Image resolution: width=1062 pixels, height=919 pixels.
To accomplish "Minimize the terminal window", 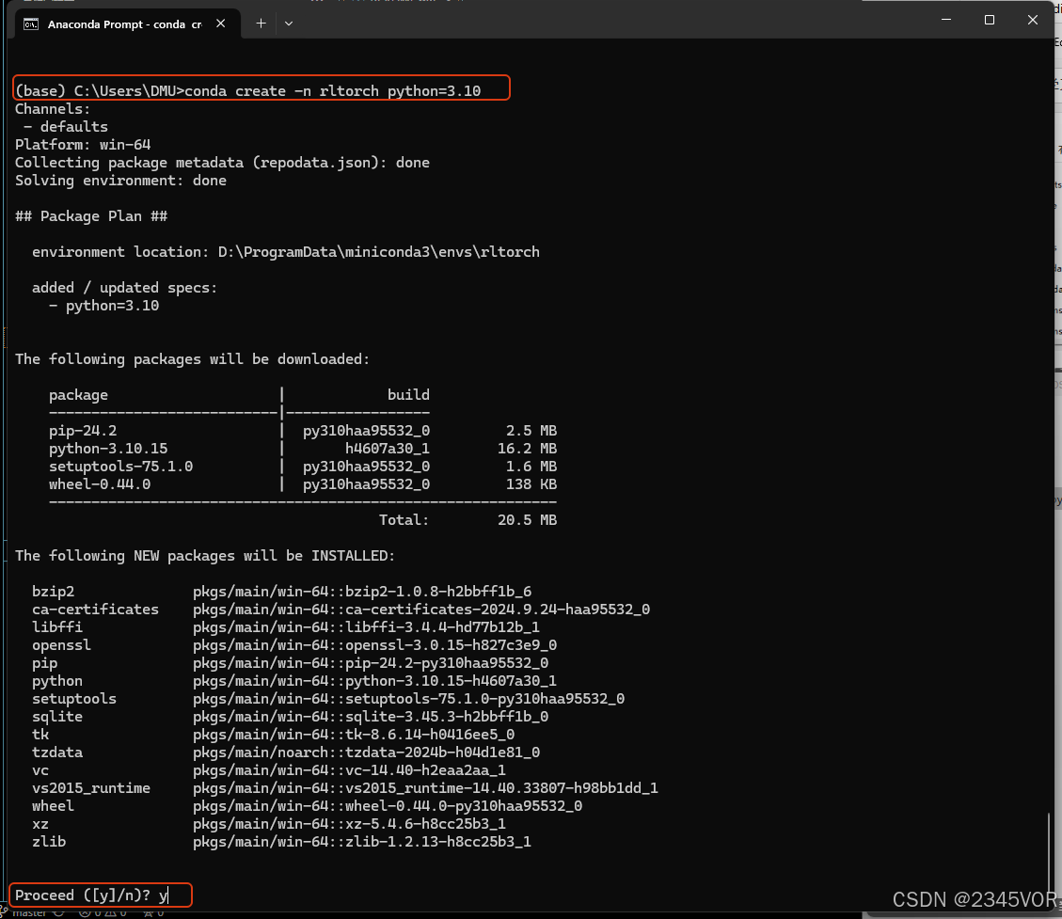I will (946, 20).
